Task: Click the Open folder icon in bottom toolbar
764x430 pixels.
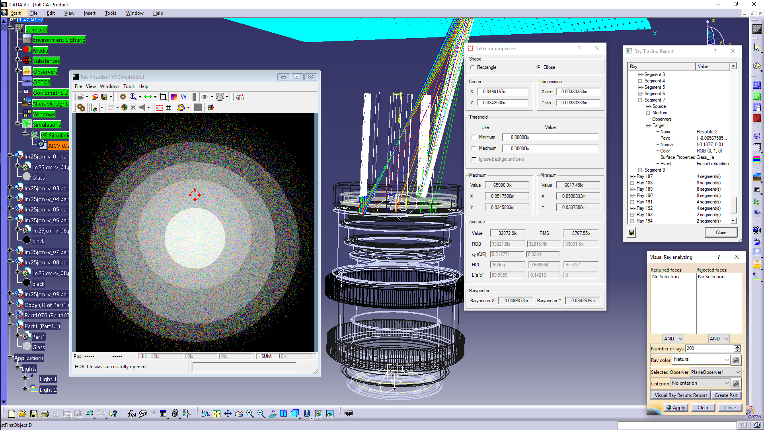Action: (x=22, y=414)
